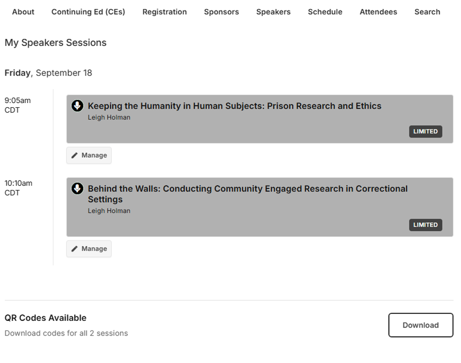Click the 9:05am CDT time label

tap(17, 105)
